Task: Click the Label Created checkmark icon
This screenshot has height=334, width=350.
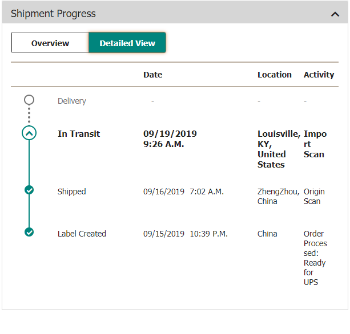Action: [x=29, y=232]
